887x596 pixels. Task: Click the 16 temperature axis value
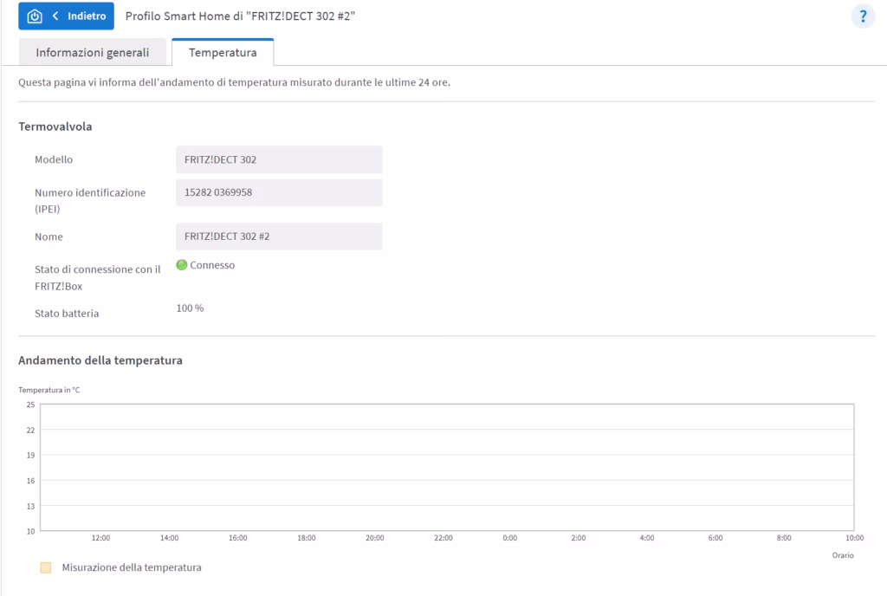click(x=30, y=481)
